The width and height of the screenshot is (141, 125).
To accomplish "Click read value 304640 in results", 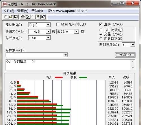I will [x=127, y=109].
